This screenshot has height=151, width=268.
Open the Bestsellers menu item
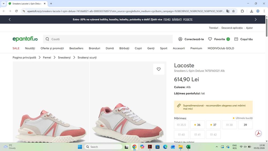tap(76, 48)
